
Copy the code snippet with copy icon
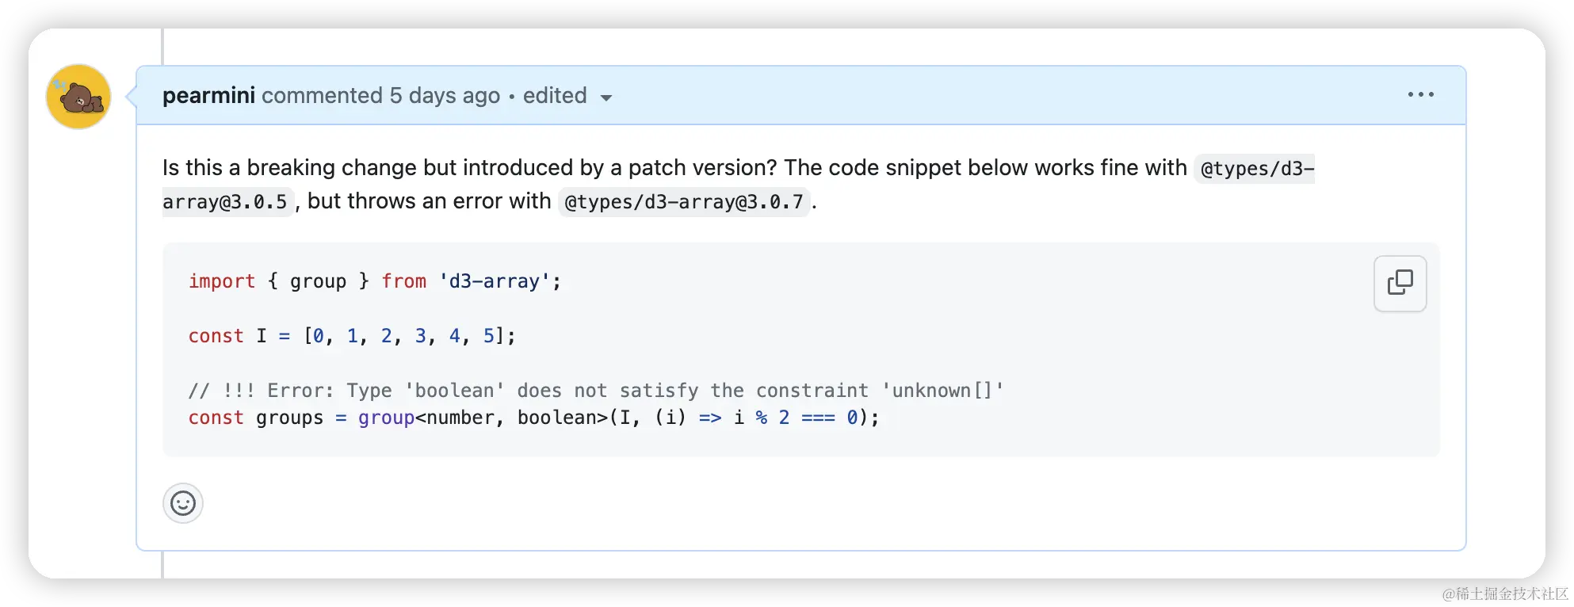[x=1400, y=283]
